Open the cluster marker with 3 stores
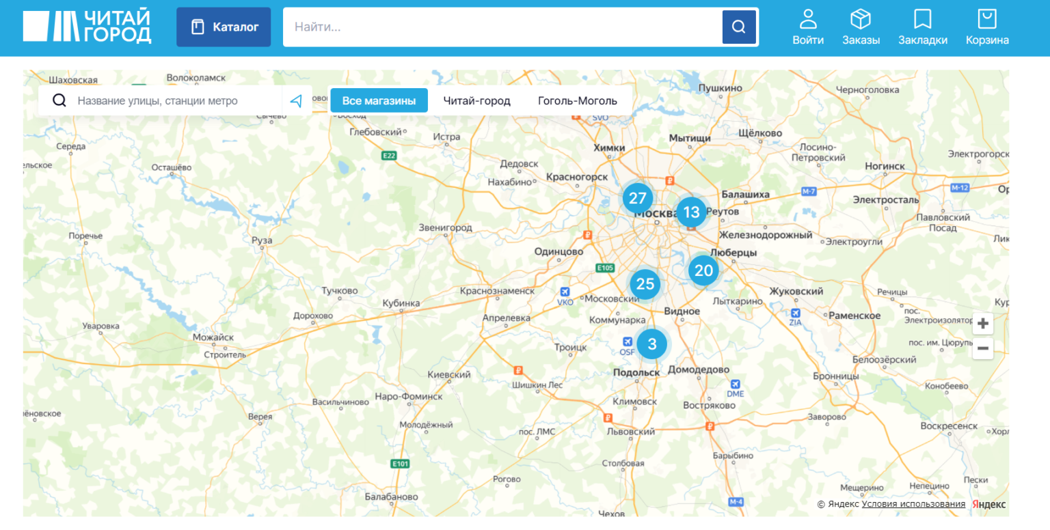1050x530 pixels. point(652,344)
